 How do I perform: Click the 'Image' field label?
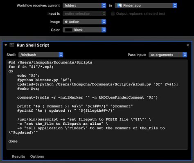point(55,22)
